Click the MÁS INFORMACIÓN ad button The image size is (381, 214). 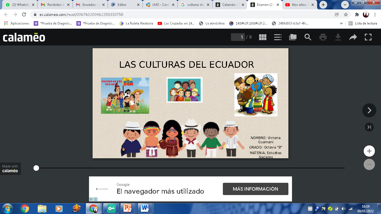(255, 189)
